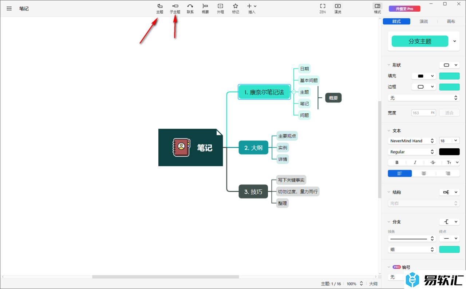Click the 宽度 width input field
The height and width of the screenshot is (289, 466).
(x=424, y=113)
